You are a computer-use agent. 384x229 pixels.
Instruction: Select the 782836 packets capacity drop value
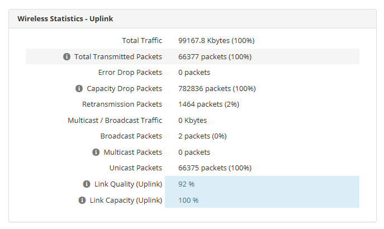[217, 88]
